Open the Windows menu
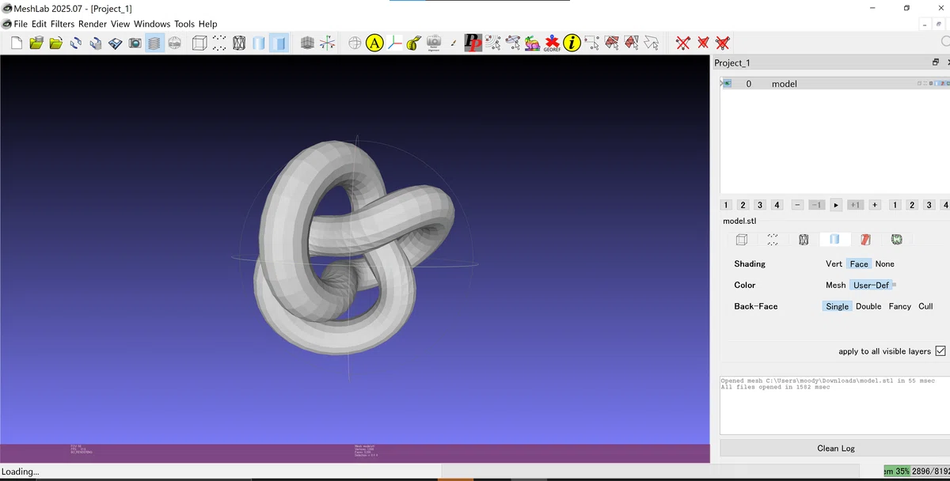 tap(152, 25)
